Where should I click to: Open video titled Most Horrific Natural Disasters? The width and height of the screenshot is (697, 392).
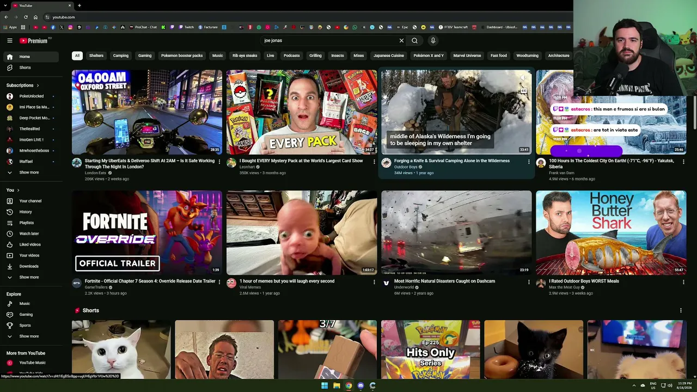pos(444,281)
